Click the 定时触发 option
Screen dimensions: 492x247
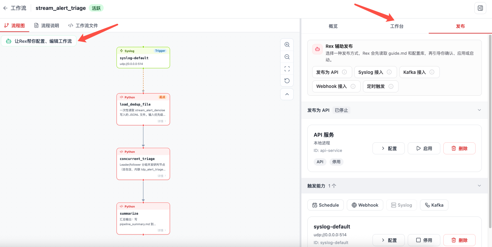tap(381, 86)
